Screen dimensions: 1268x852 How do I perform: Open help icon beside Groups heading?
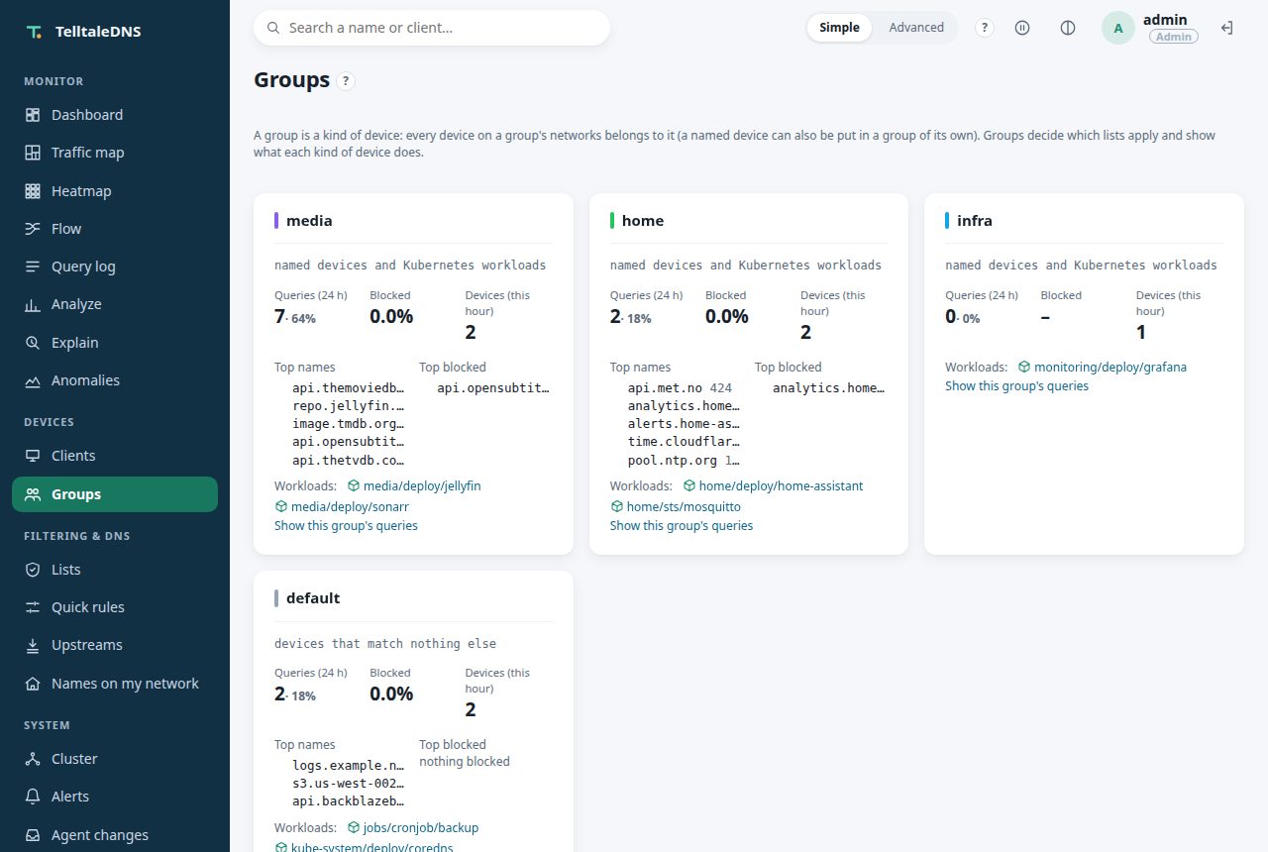point(346,81)
